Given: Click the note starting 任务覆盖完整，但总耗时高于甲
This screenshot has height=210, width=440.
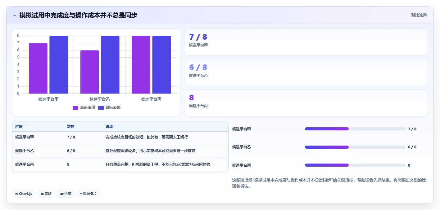Looking at the screenshot, I should tap(158, 164).
